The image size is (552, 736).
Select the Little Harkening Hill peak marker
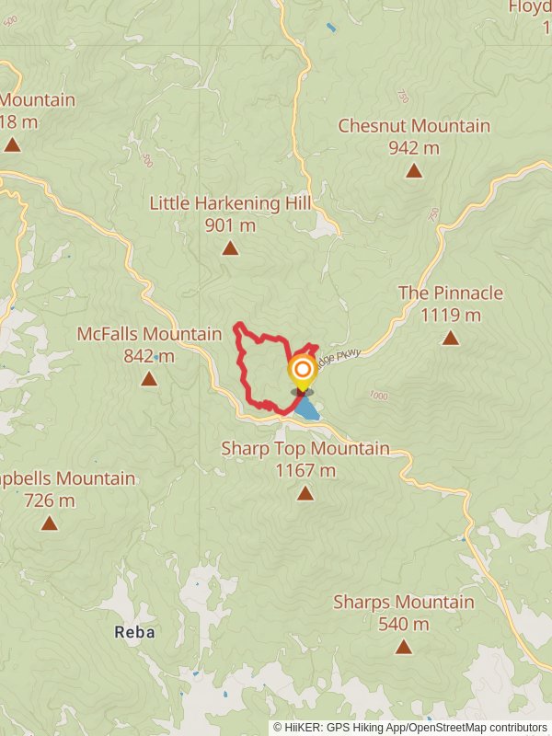click(x=230, y=247)
